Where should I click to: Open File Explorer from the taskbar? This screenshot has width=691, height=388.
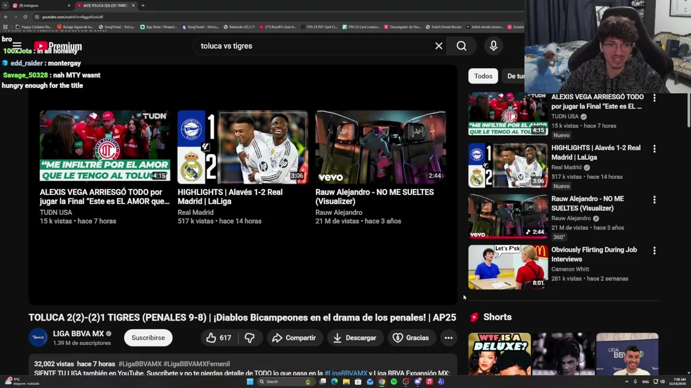[x=346, y=382]
